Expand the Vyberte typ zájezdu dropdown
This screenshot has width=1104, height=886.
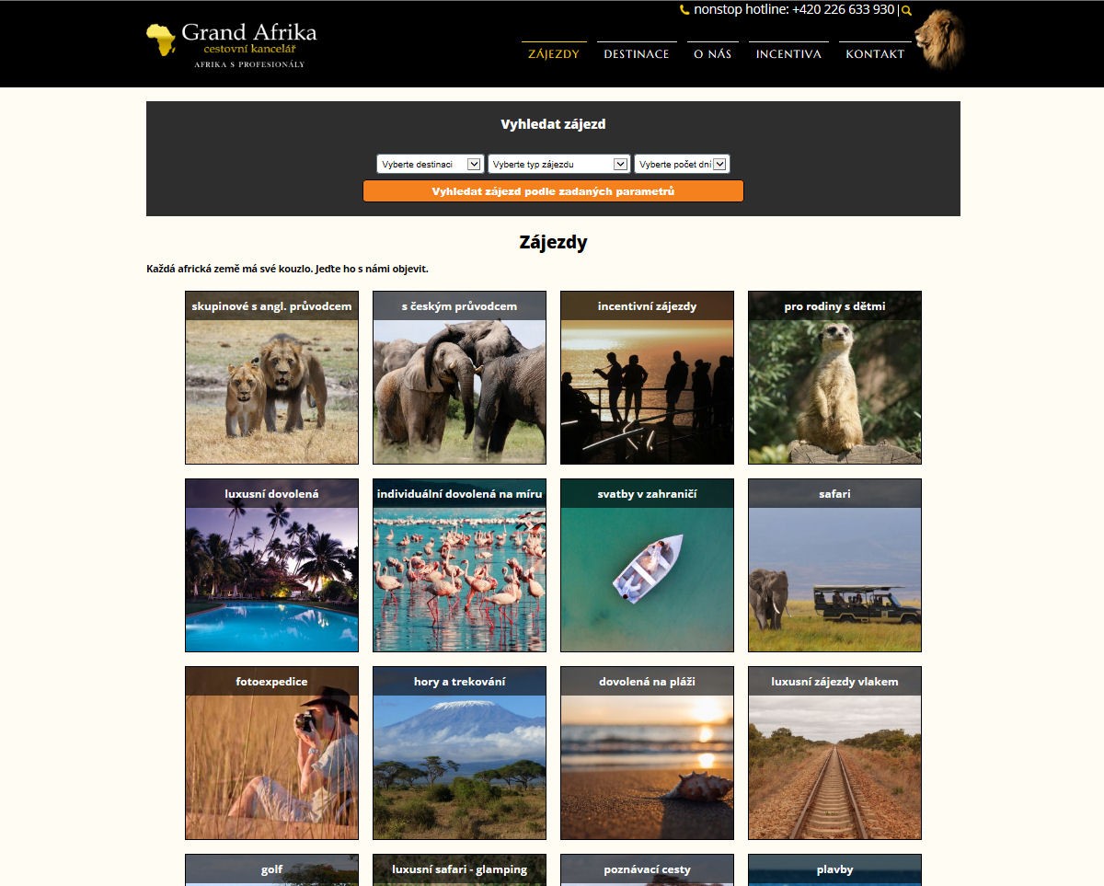559,164
